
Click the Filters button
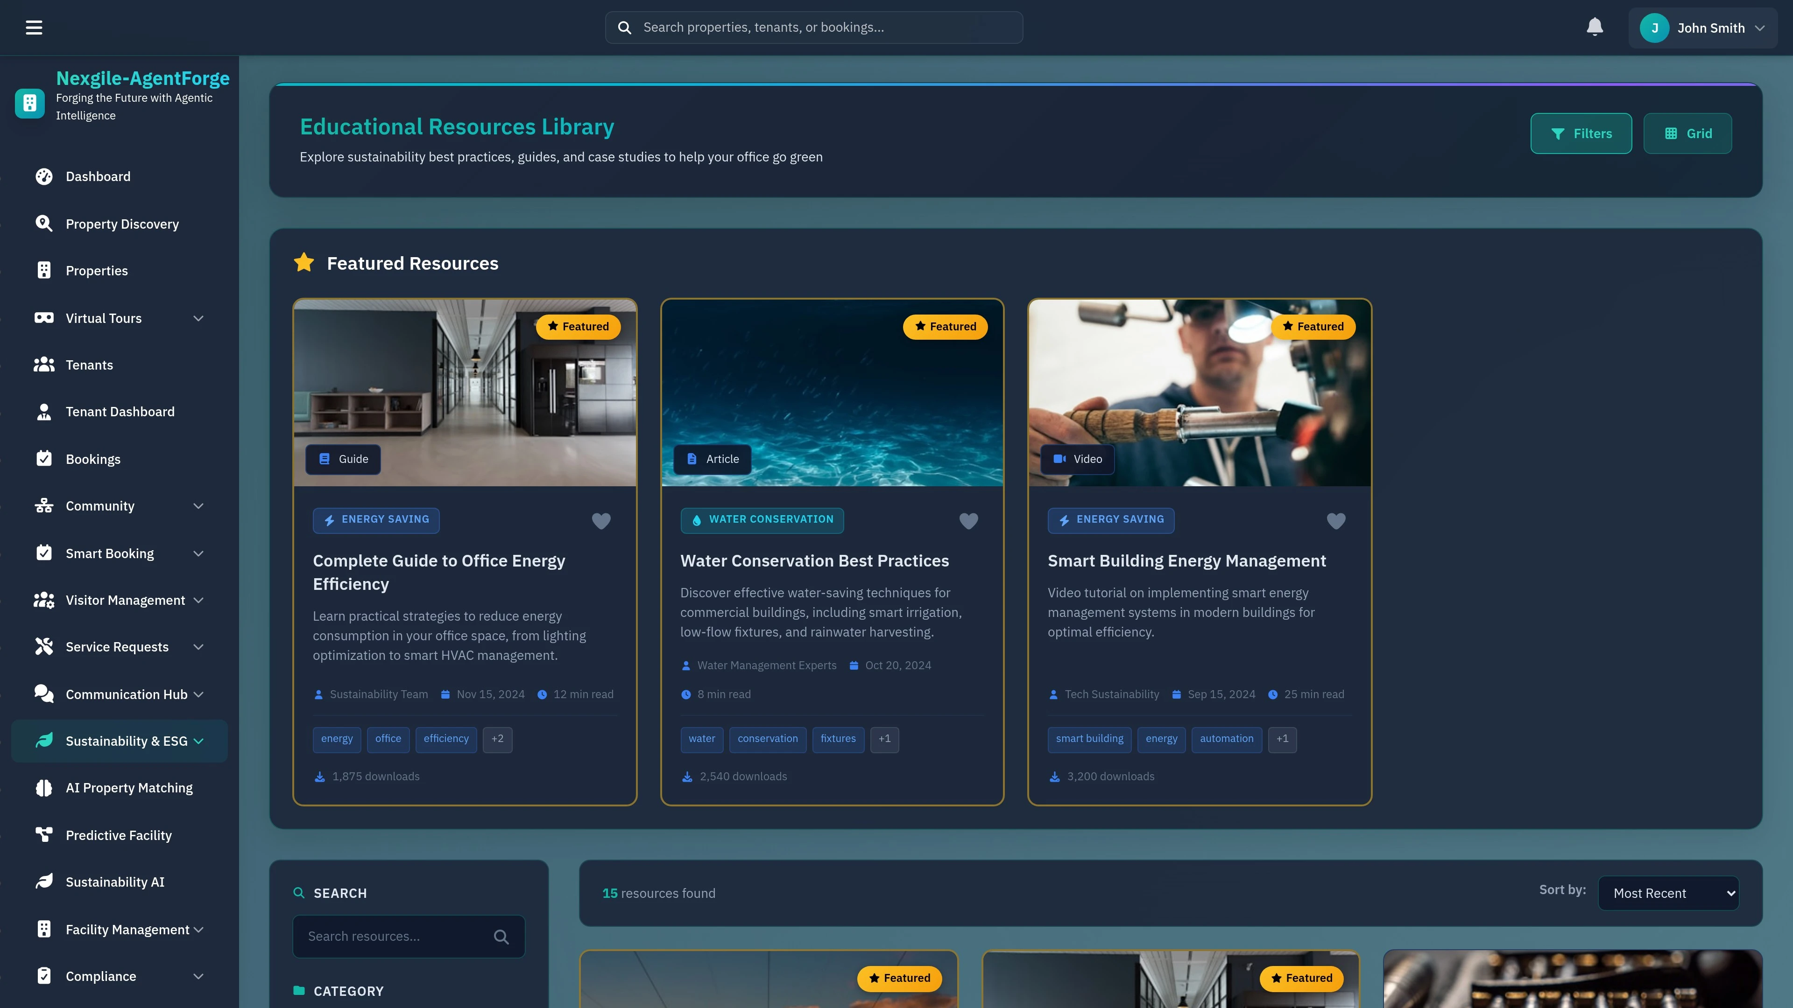point(1581,133)
